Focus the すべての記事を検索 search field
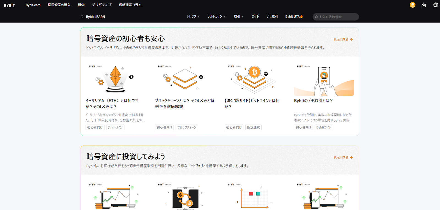This screenshot has width=440, height=210. coord(335,17)
